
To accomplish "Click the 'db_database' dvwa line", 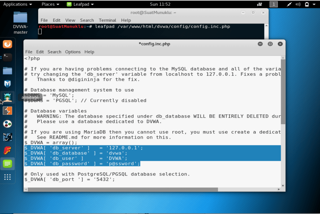I will tap(76, 153).
